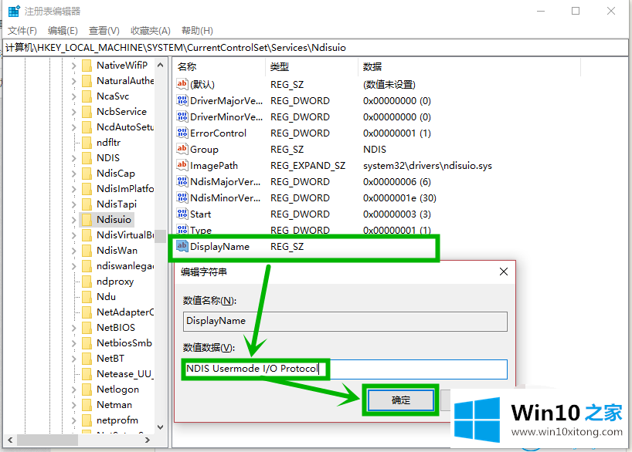Expand the NetBT tree node
The image size is (632, 452).
point(73,359)
